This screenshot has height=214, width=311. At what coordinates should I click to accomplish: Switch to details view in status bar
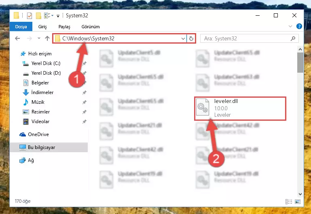click(x=289, y=201)
